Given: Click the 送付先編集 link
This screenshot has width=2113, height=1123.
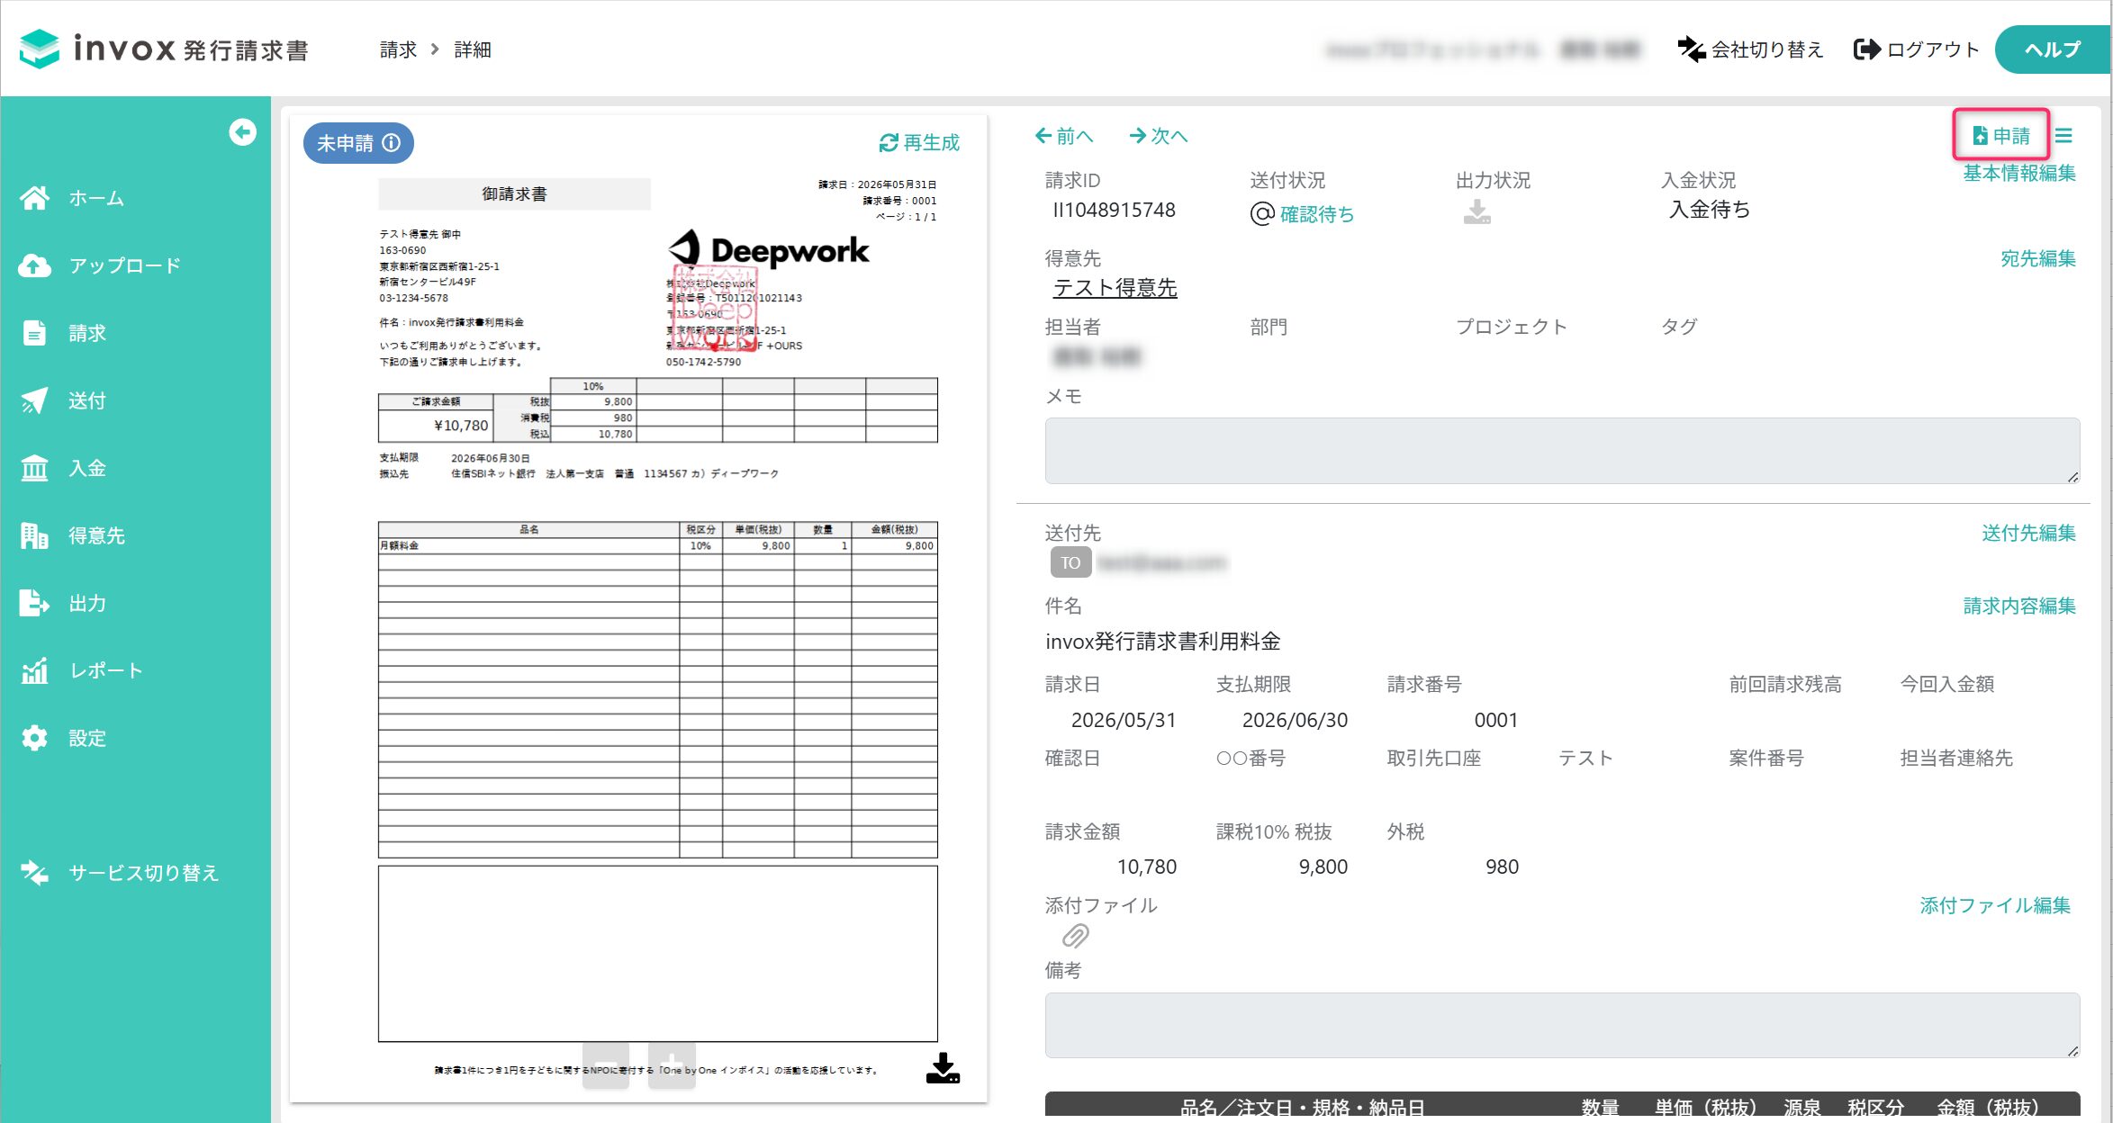Looking at the screenshot, I should click(2028, 533).
